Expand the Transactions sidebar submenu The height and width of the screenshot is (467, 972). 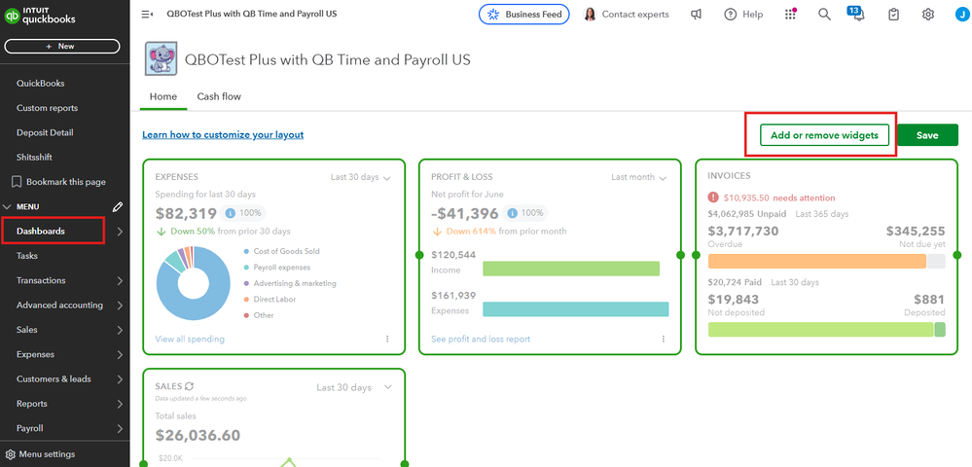click(x=120, y=280)
